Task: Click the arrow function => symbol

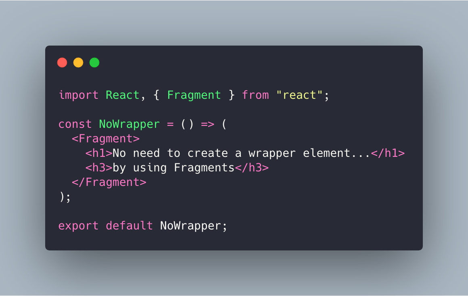Action: (208, 124)
